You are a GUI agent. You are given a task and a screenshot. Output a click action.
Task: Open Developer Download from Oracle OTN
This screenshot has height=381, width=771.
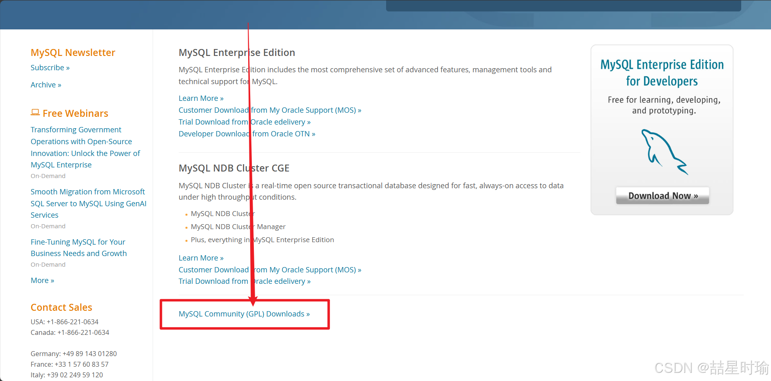[247, 134]
